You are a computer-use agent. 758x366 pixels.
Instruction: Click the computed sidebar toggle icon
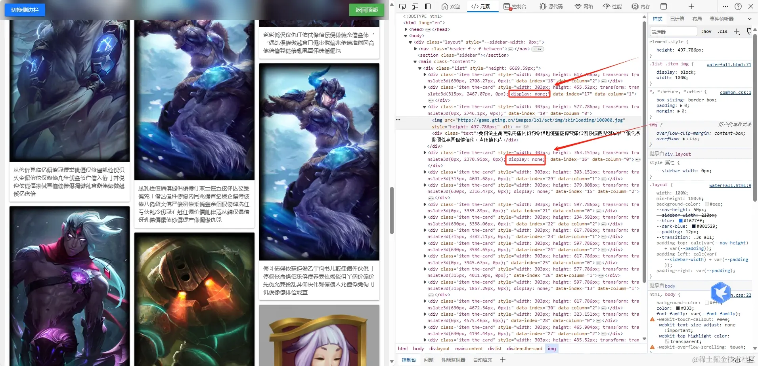tap(749, 31)
